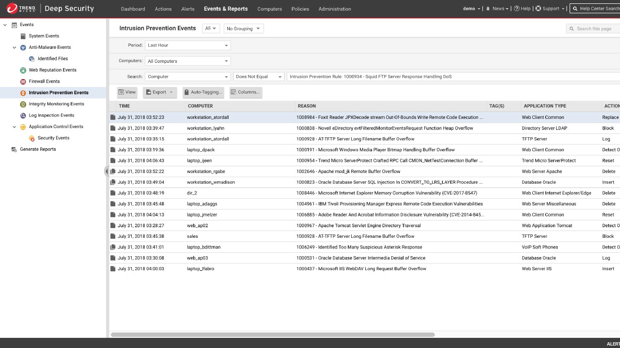Open the Search field Computer dropdown
Image resolution: width=620 pixels, height=348 pixels.
[188, 77]
